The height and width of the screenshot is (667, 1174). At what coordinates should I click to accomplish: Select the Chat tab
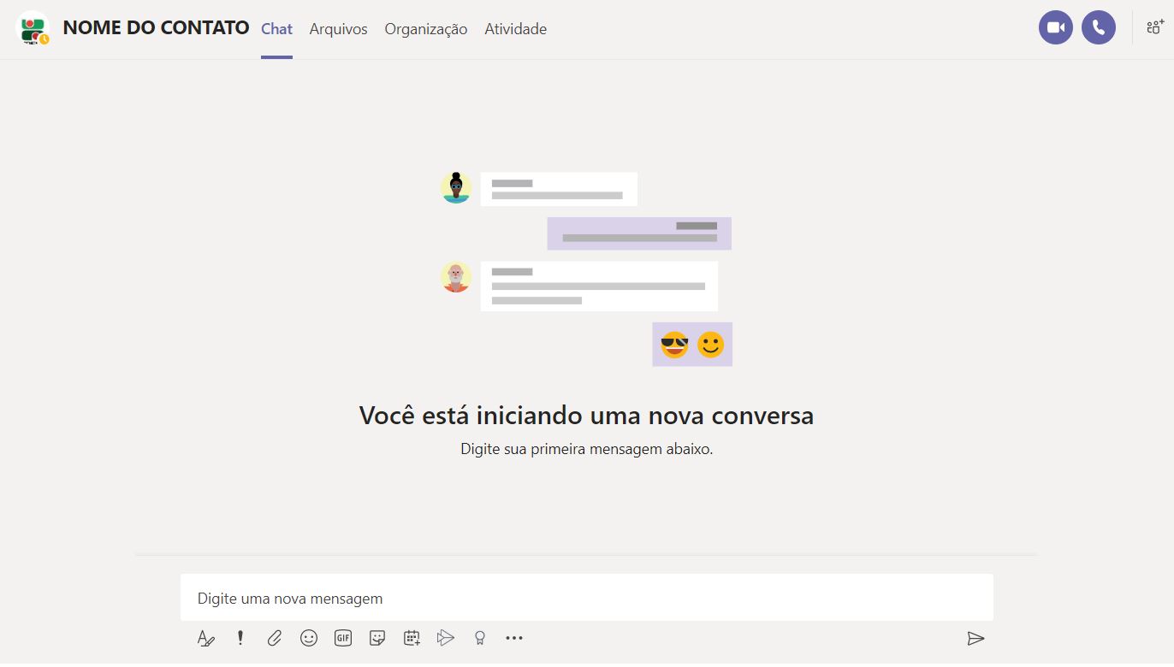[x=276, y=29]
